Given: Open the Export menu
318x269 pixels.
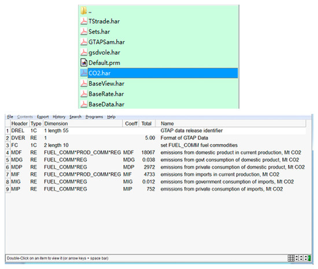Looking at the screenshot, I should 43,117.
